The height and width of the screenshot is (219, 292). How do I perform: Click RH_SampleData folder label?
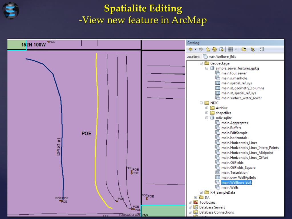coord(222,192)
